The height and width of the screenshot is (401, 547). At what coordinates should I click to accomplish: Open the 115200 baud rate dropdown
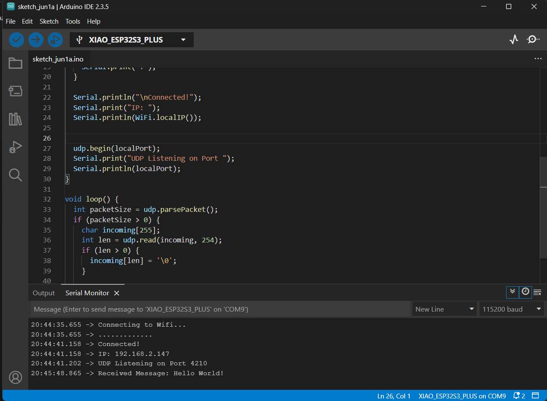pyautogui.click(x=512, y=309)
